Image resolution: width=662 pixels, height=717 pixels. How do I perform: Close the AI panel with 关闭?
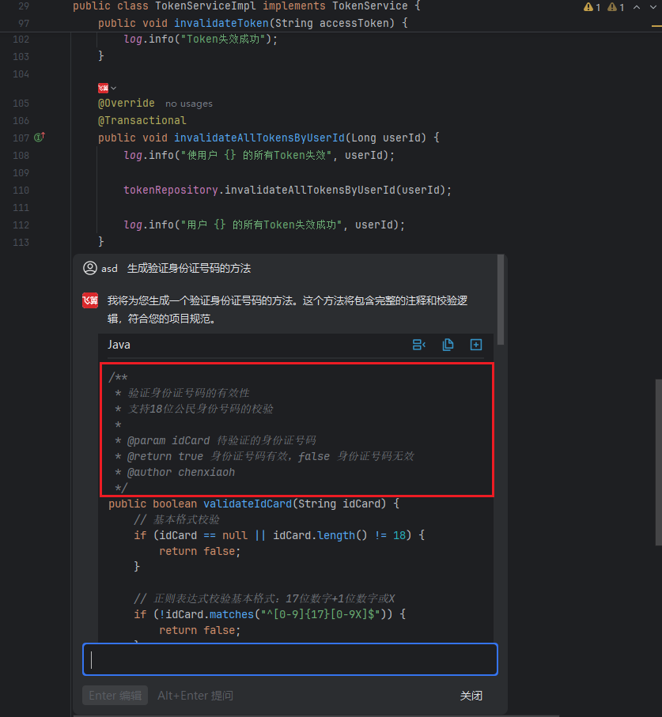[471, 696]
